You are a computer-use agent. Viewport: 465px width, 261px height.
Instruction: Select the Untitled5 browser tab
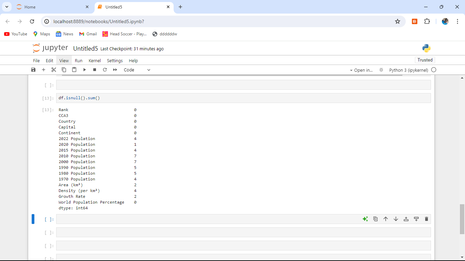pyautogui.click(x=133, y=7)
